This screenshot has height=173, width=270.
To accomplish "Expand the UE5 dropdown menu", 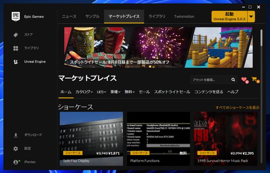I will 101,92.
